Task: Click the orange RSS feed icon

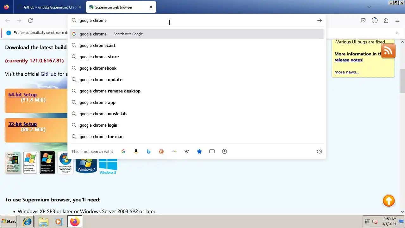Action: (388, 51)
